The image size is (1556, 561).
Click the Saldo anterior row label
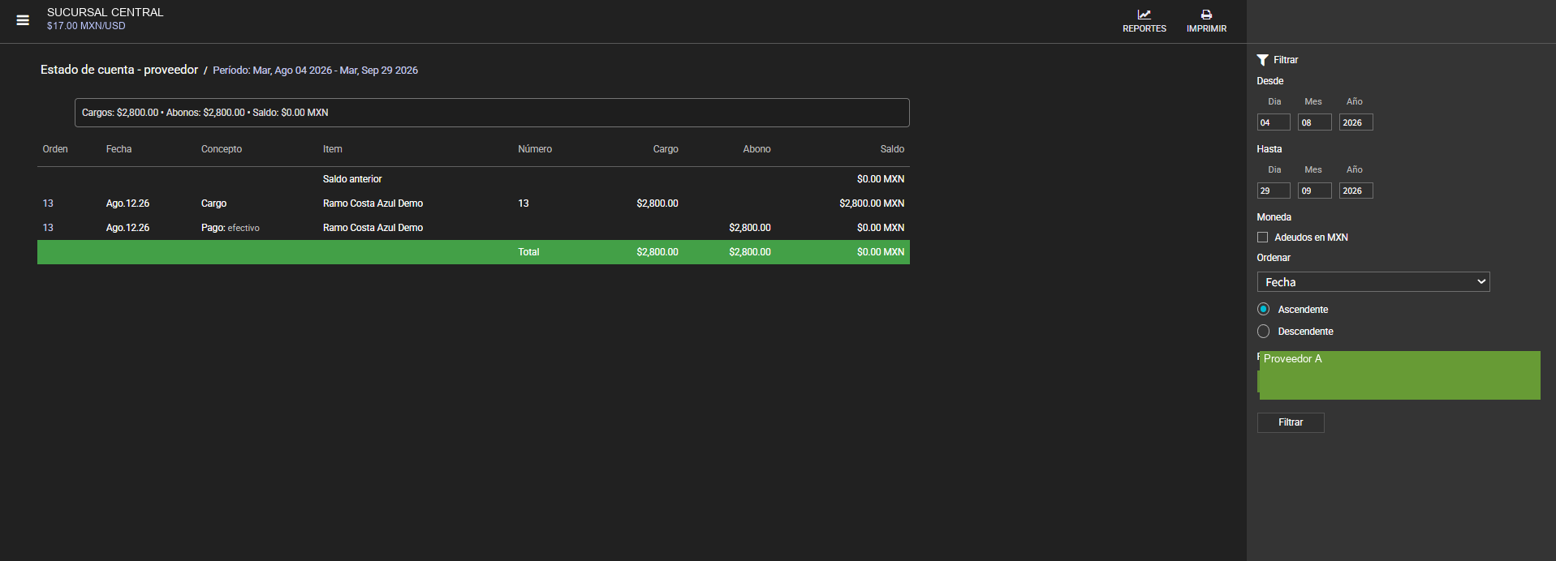point(352,179)
